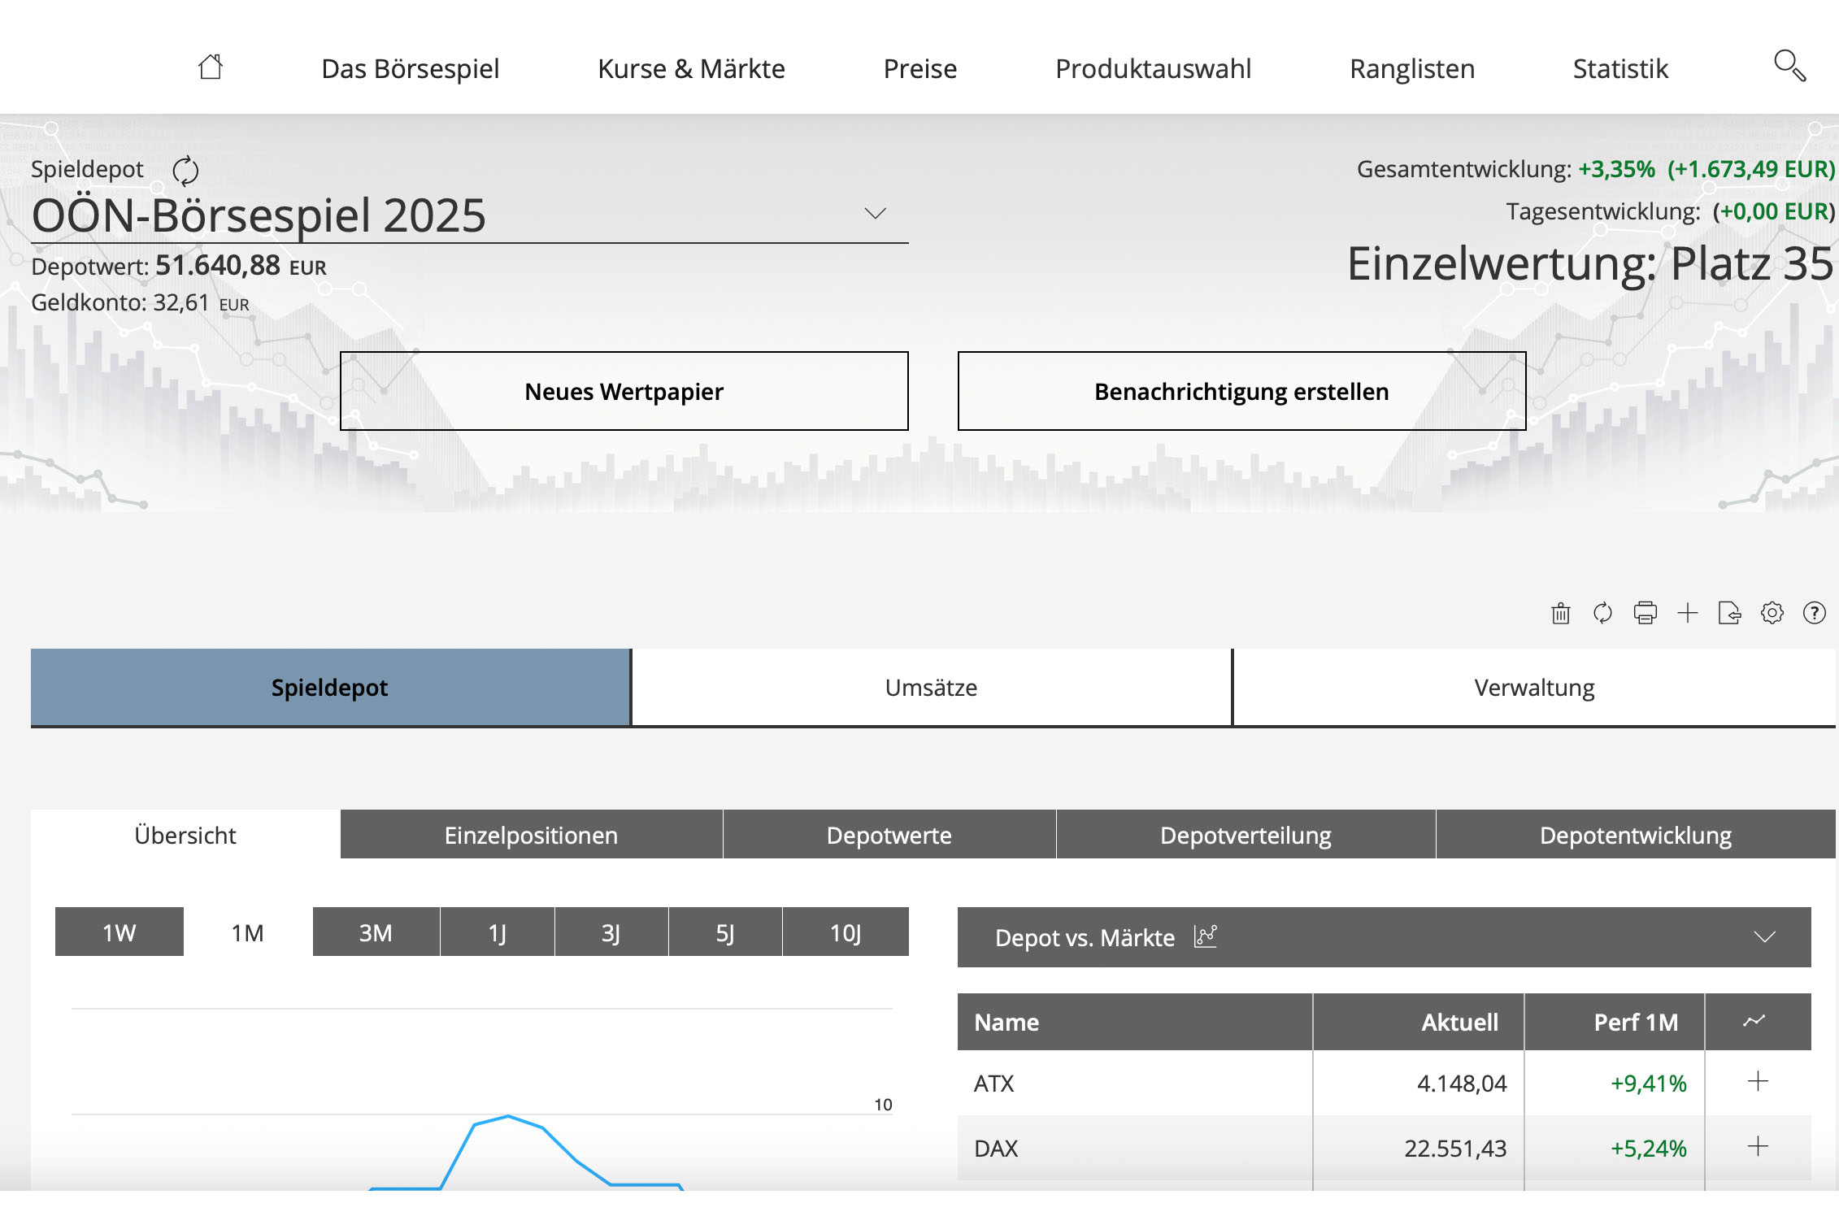Open the Statistik menu

(1620, 68)
